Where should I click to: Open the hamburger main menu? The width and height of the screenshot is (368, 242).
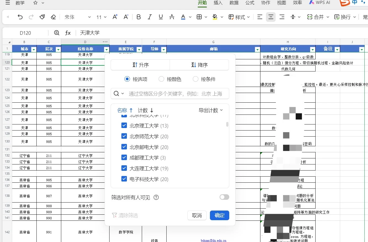pyautogui.click(x=7, y=3)
